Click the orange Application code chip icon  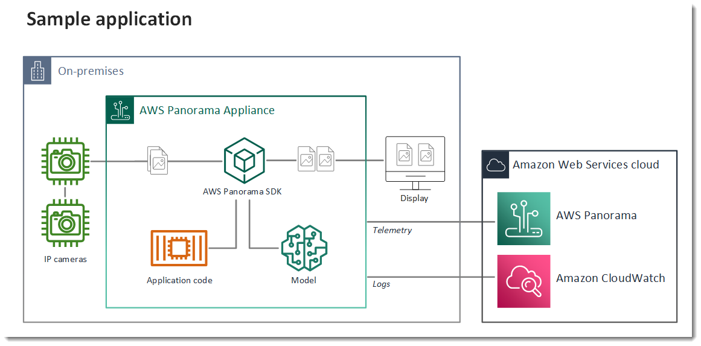178,248
